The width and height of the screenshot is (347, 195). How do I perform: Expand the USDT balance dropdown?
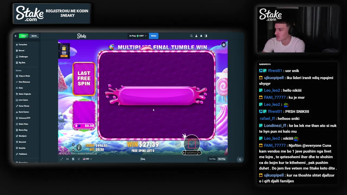click(x=138, y=36)
